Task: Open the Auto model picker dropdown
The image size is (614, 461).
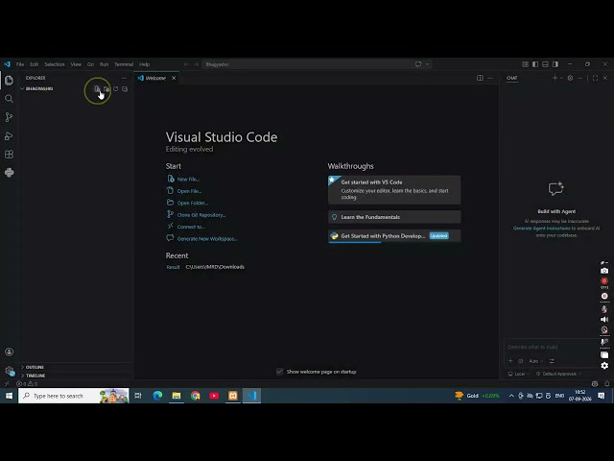Action: (x=535, y=361)
